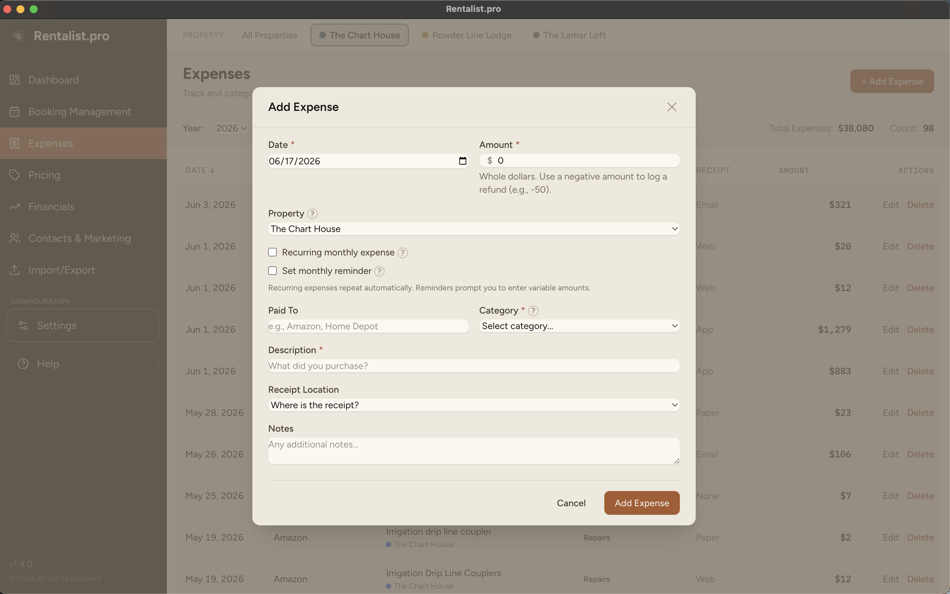
Task: Click the Dashboard grid icon in sidebar
Action: click(15, 80)
